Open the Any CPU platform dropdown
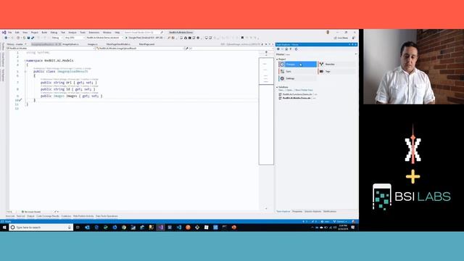Viewport: 464px width, 261px height. tap(74, 38)
